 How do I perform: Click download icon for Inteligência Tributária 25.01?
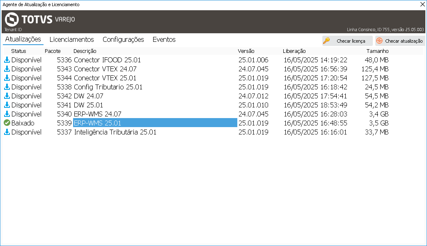tap(7, 132)
